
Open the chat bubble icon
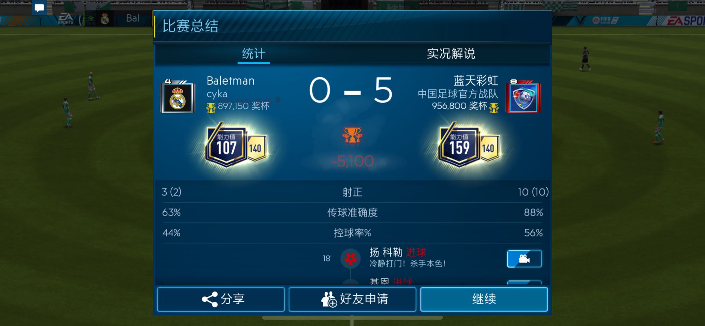pyautogui.click(x=39, y=8)
